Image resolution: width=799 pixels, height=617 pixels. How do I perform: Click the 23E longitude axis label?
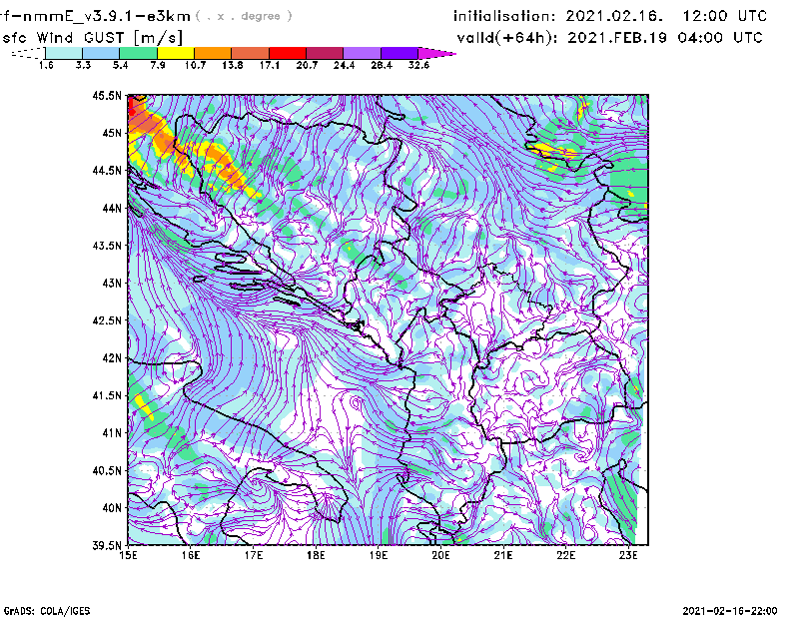tap(628, 555)
